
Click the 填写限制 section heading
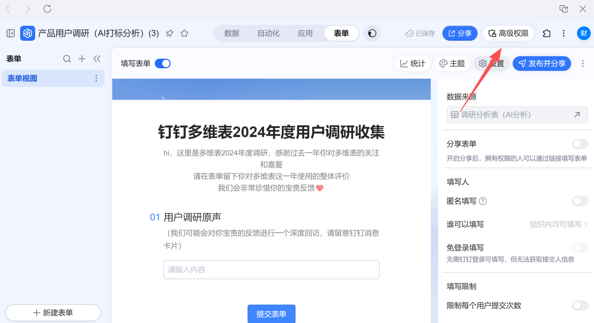click(461, 286)
